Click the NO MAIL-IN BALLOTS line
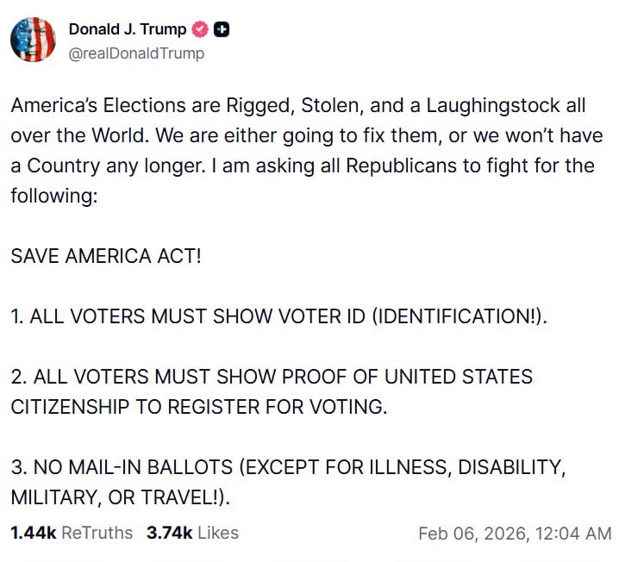The image size is (625, 562). click(288, 467)
